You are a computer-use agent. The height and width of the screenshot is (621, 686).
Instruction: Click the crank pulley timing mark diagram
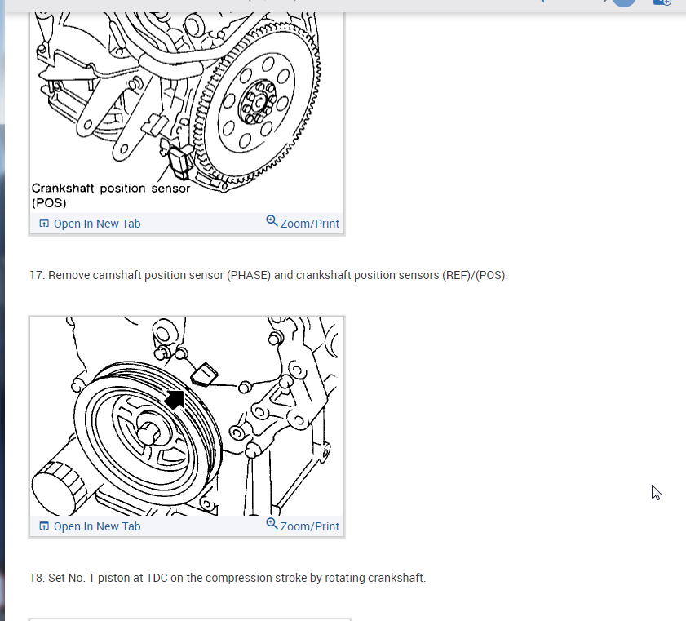coord(187,416)
